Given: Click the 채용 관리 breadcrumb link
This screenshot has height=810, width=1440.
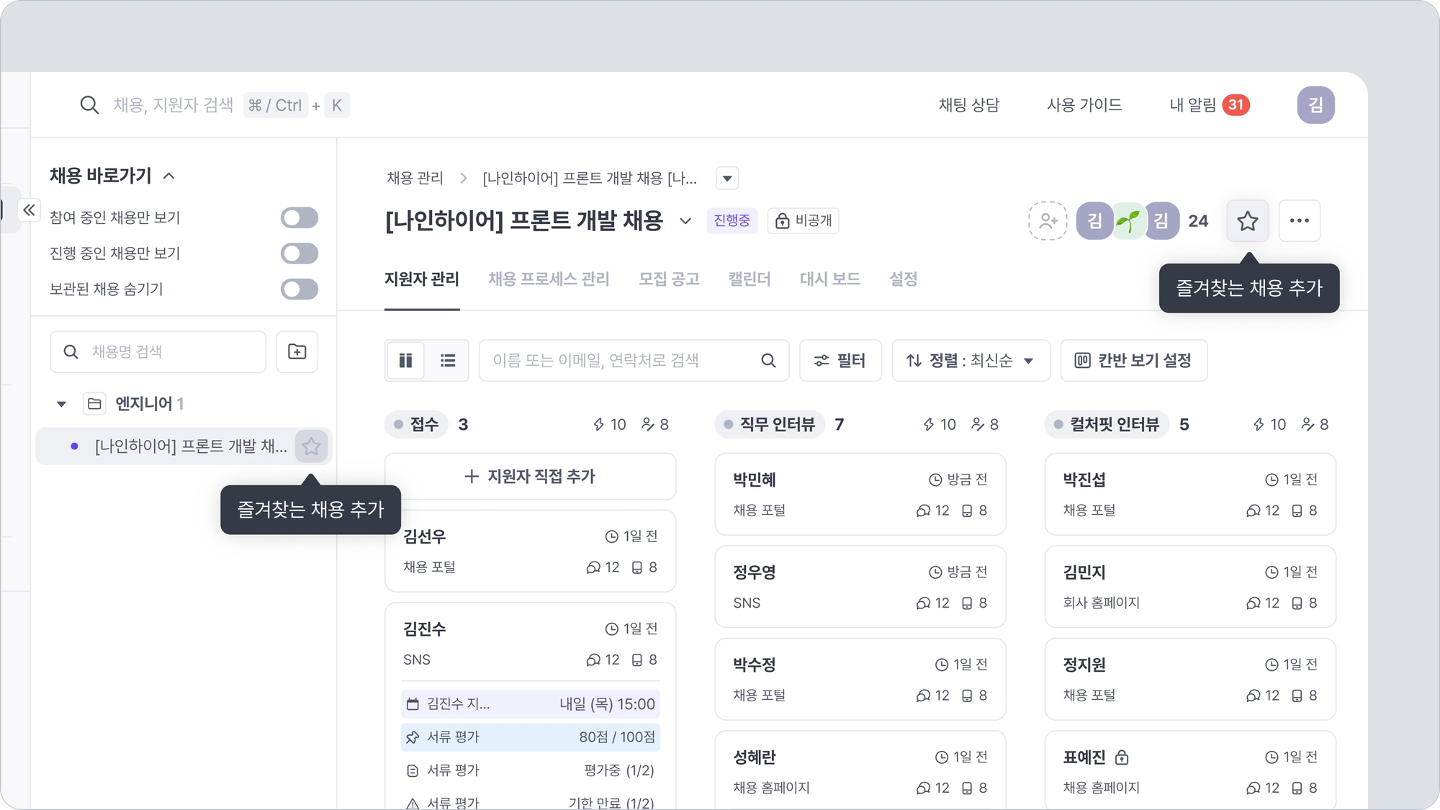Looking at the screenshot, I should click(415, 179).
